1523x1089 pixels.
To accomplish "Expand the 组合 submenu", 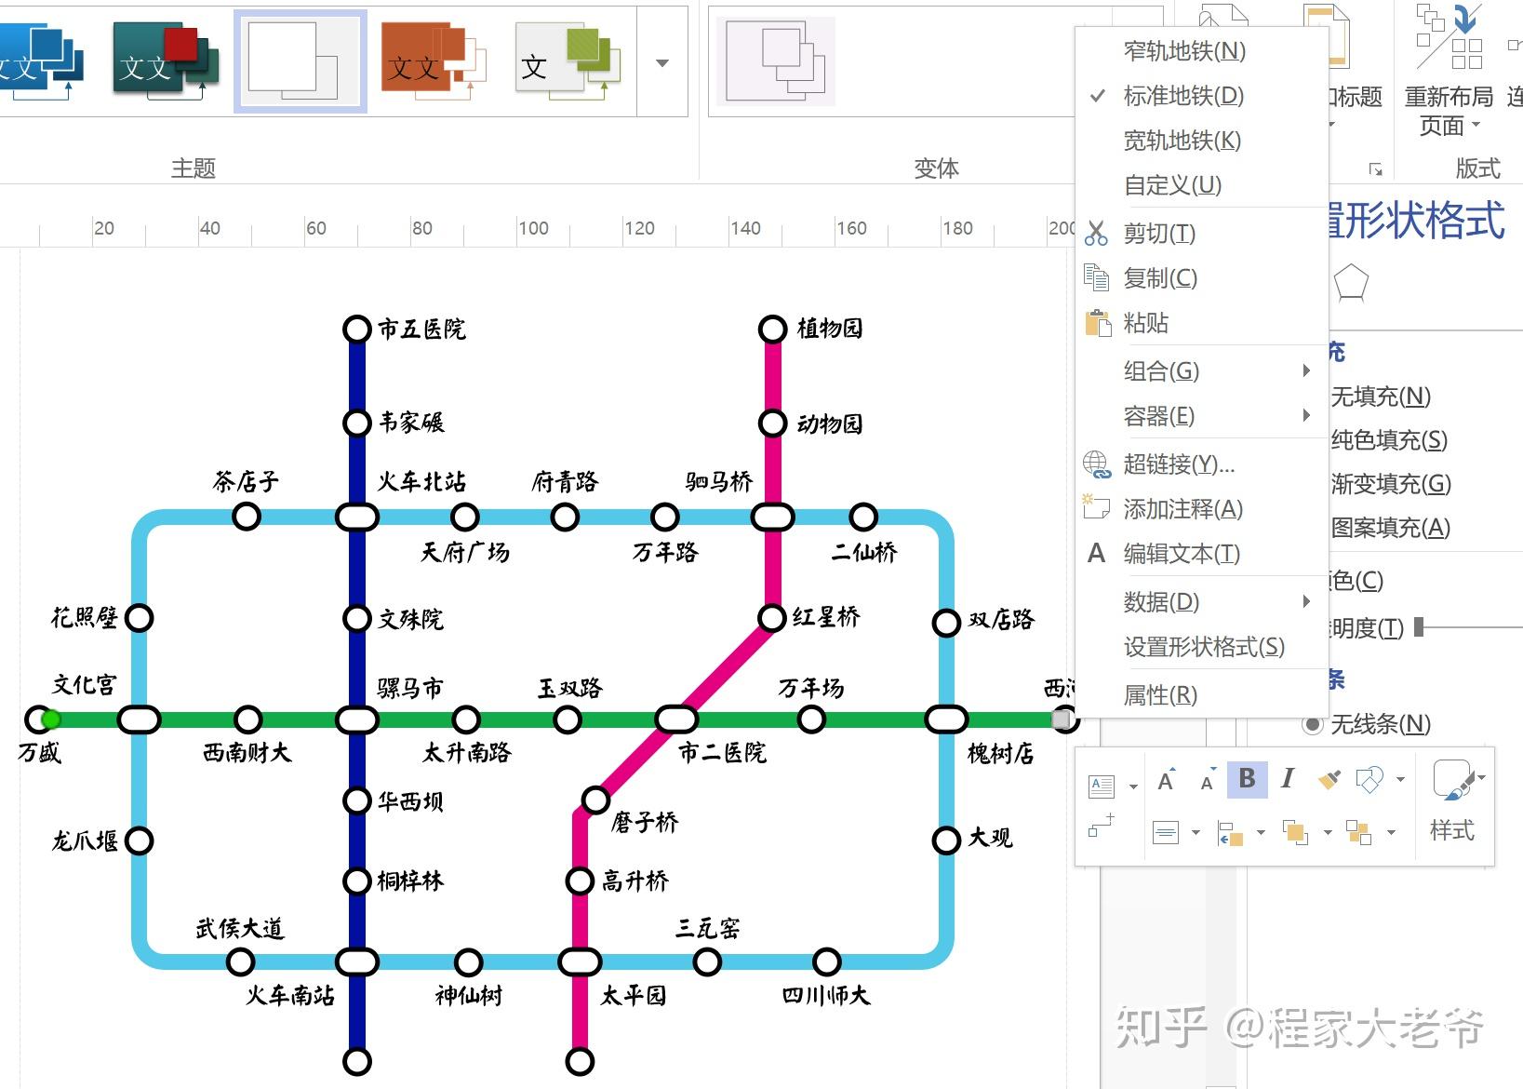I will (x=1162, y=370).
